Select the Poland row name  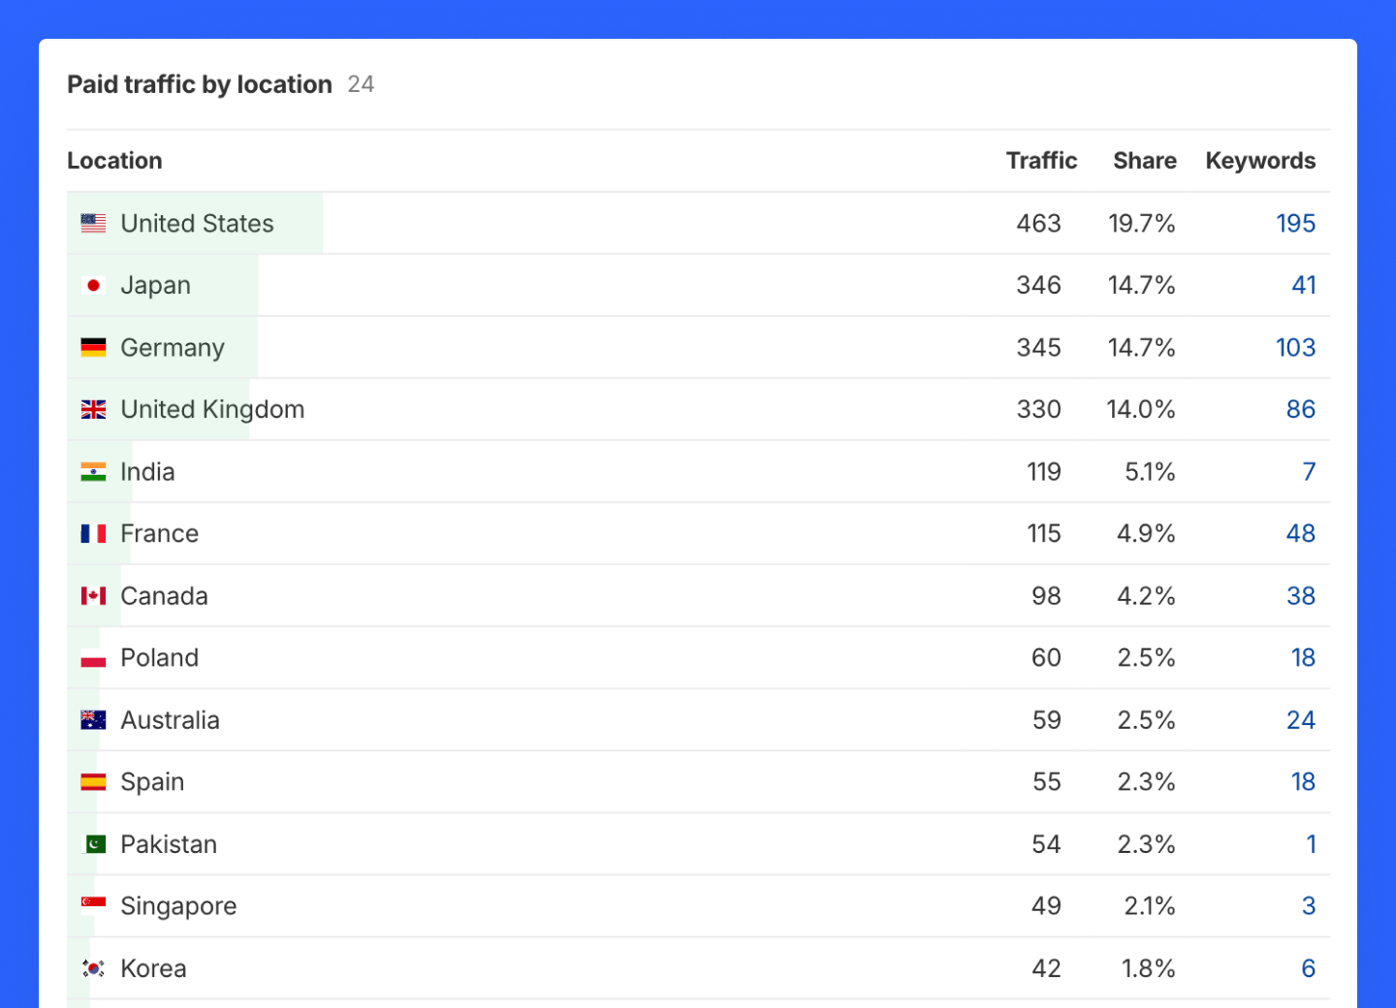tap(160, 658)
